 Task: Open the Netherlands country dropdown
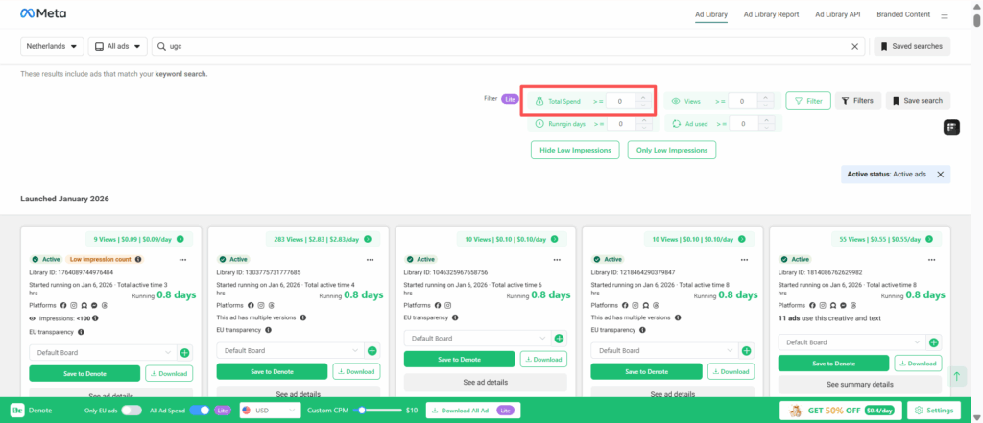(x=52, y=46)
